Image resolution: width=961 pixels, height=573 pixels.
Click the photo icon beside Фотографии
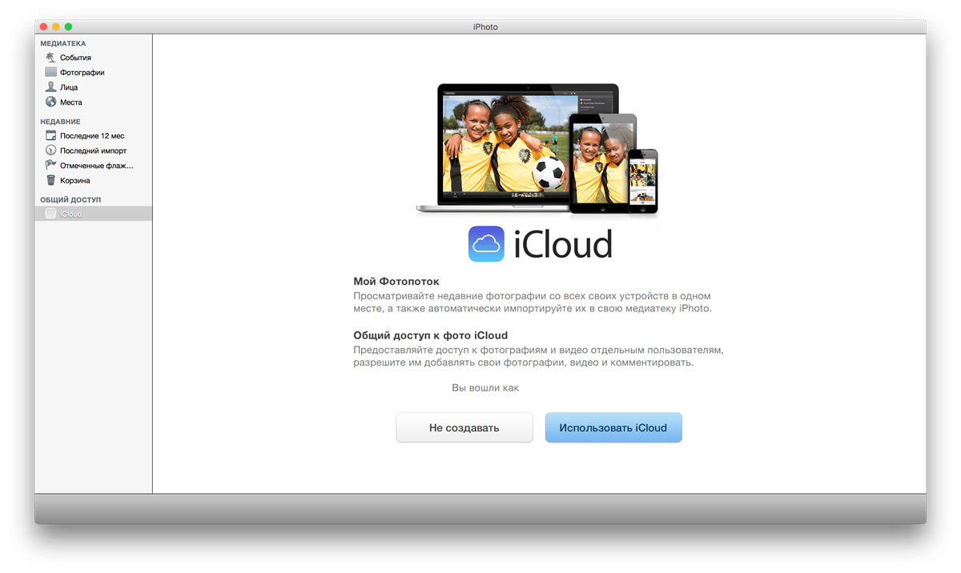[50, 72]
